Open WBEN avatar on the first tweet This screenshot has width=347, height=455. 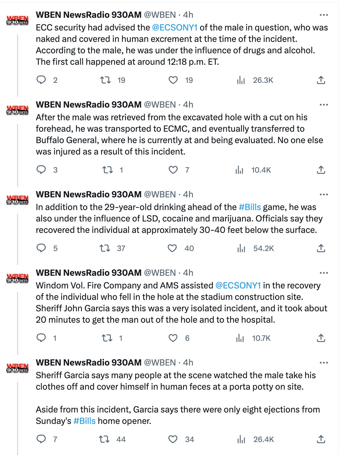click(17, 20)
